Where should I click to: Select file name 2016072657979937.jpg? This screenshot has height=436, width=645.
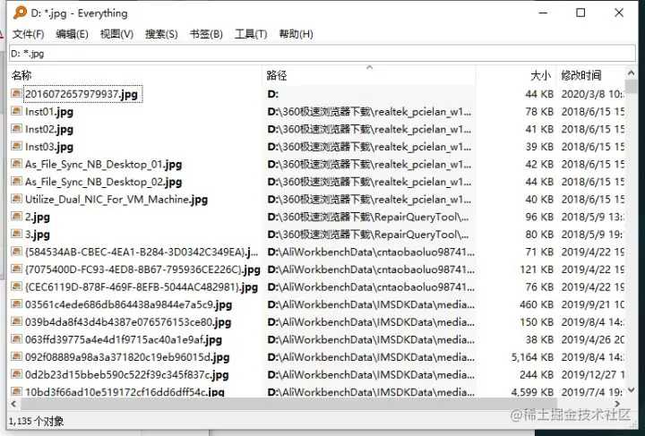click(x=81, y=94)
